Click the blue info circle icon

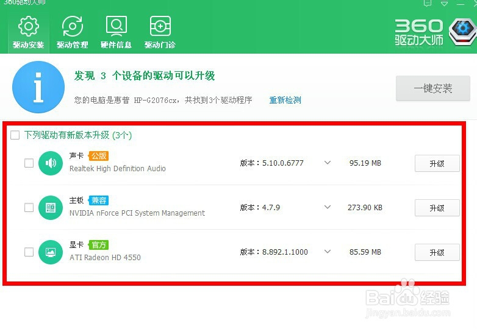click(x=38, y=87)
